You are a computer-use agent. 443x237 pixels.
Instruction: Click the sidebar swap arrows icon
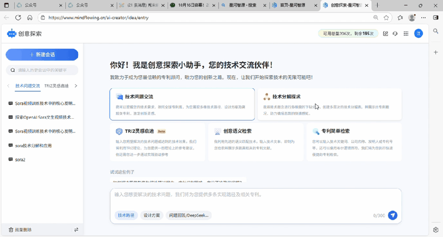point(76,230)
